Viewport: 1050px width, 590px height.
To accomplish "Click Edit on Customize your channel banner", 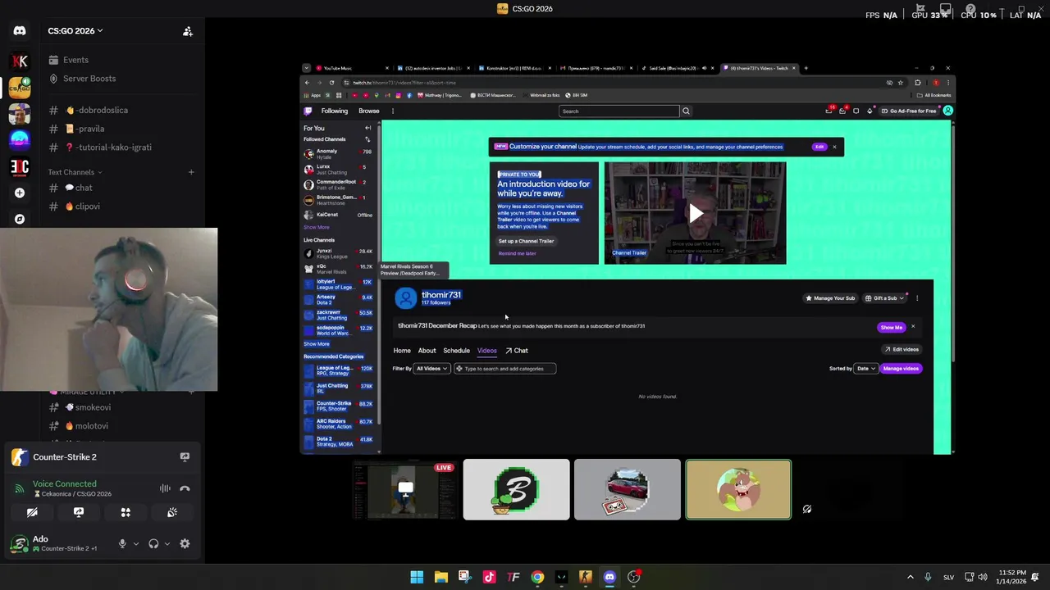I will [x=819, y=147].
